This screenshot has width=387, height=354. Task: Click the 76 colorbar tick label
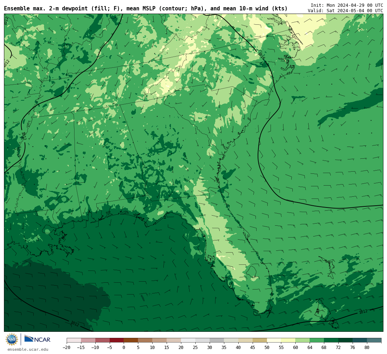point(353,348)
